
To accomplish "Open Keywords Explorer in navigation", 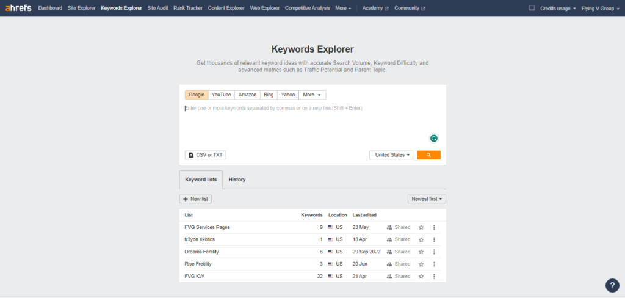I will tap(121, 8).
